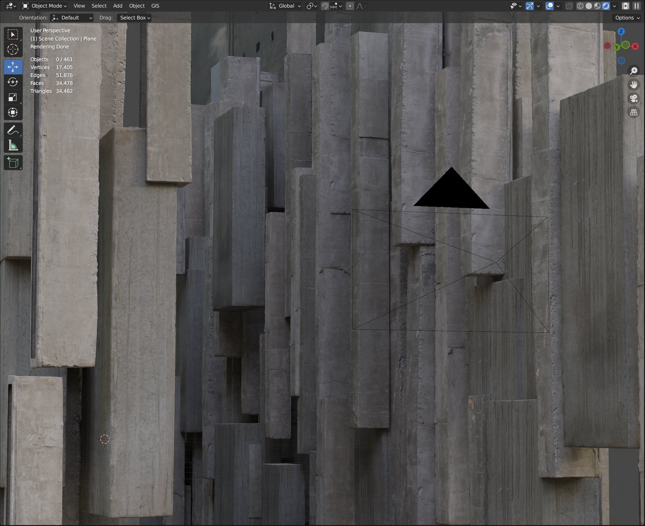Click the pan view hand icon
Image resolution: width=645 pixels, height=526 pixels.
pyautogui.click(x=634, y=85)
